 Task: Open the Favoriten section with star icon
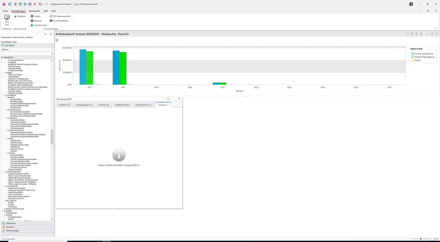click(x=27, y=227)
